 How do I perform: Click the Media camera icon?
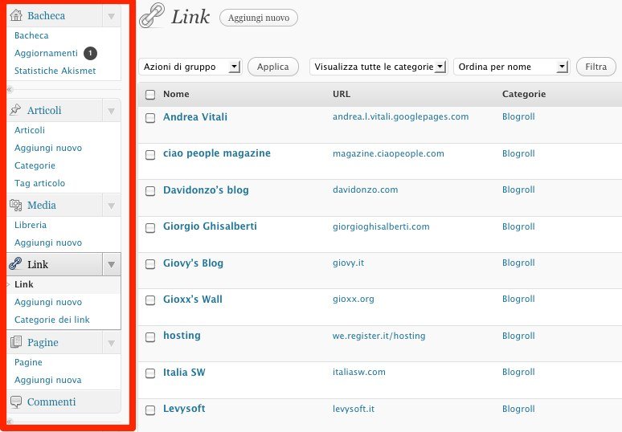pyautogui.click(x=15, y=205)
